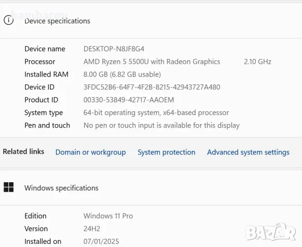Click the Product ID label

pyautogui.click(x=41, y=100)
